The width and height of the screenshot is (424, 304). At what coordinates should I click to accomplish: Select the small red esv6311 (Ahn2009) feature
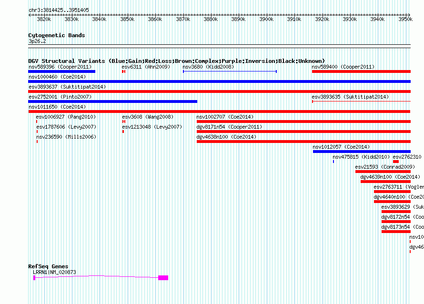(123, 71)
